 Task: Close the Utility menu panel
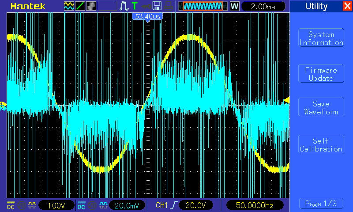click(x=347, y=6)
